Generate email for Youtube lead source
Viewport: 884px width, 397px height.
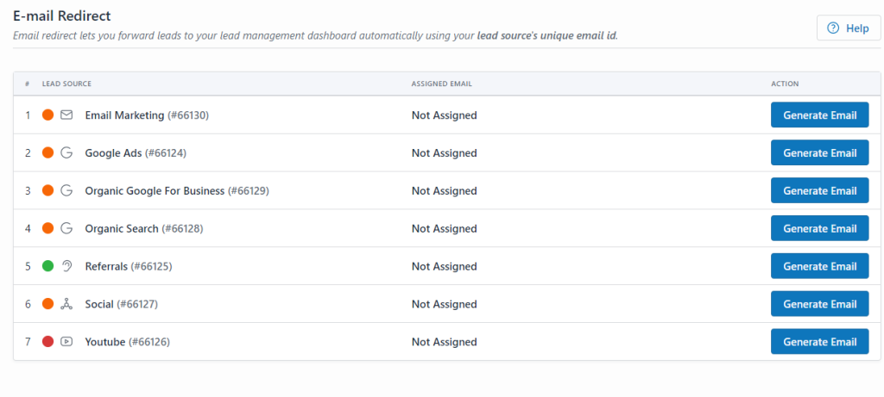tap(820, 341)
